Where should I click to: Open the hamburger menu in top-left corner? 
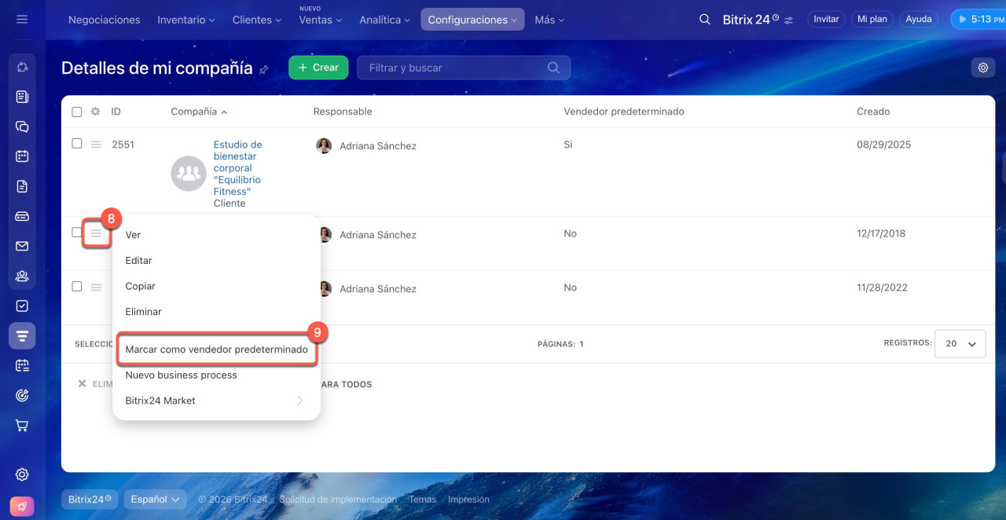coord(22,20)
